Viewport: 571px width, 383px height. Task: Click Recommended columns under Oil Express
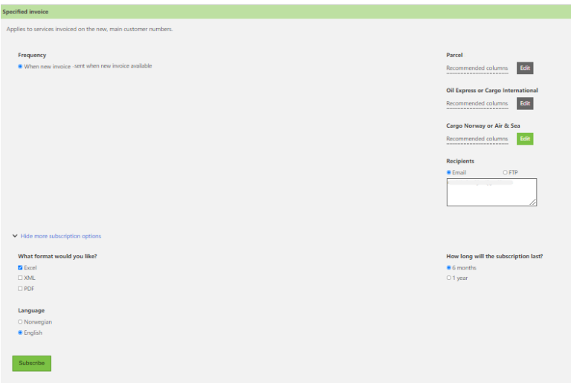(x=477, y=103)
